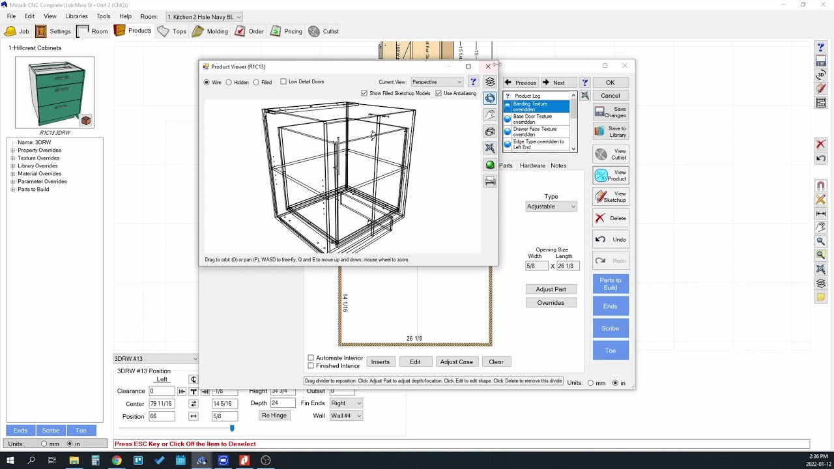834x469 pixels.
Task: Click the help icon at top of right toolbar
Action: point(821,48)
